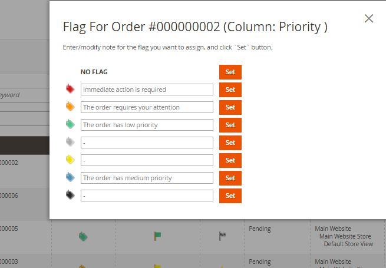Click the green flag in the order 000005 row

point(157,236)
